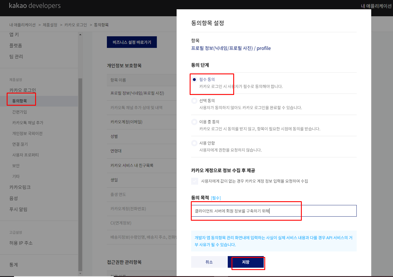This screenshot has height=277, width=393.
Task: Click the 출생 연도 table row
Action: click(142, 195)
